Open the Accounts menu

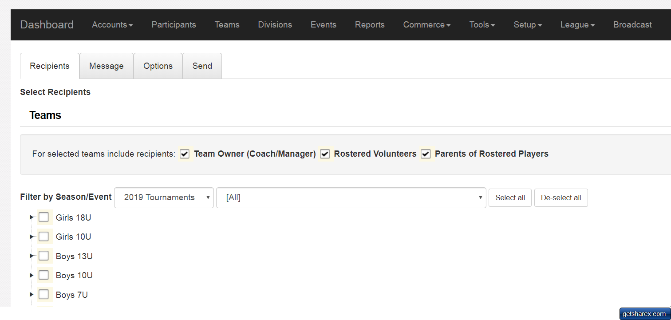pyautogui.click(x=112, y=25)
